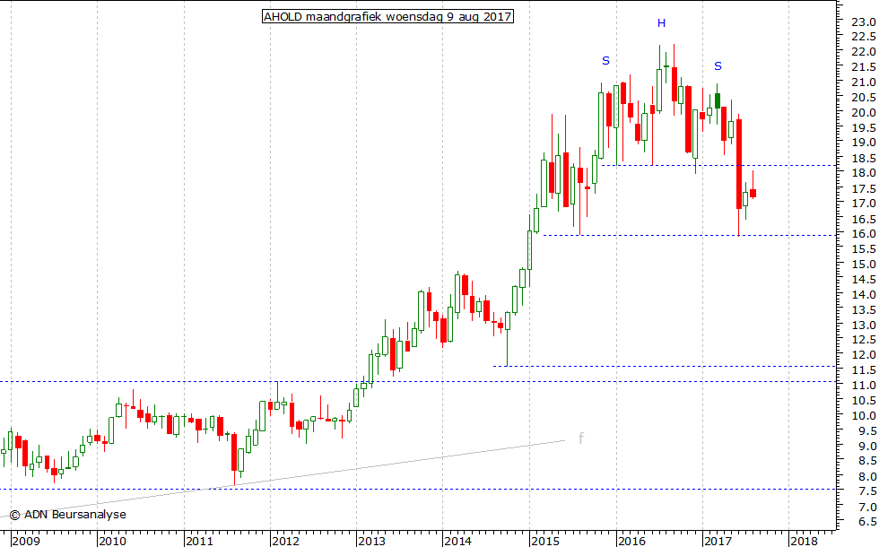Click the 2017 year label on time axis

718,541
